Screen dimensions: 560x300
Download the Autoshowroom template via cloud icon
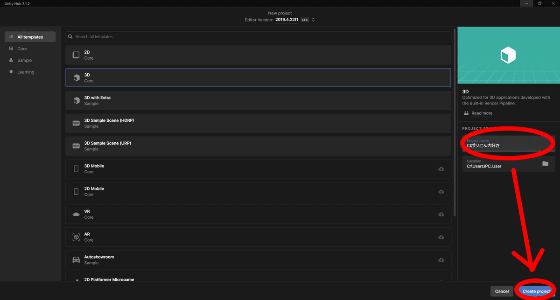point(441,260)
